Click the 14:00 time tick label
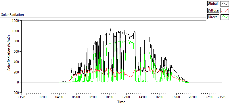Viewport: 230px width, 104px height. [143, 97]
